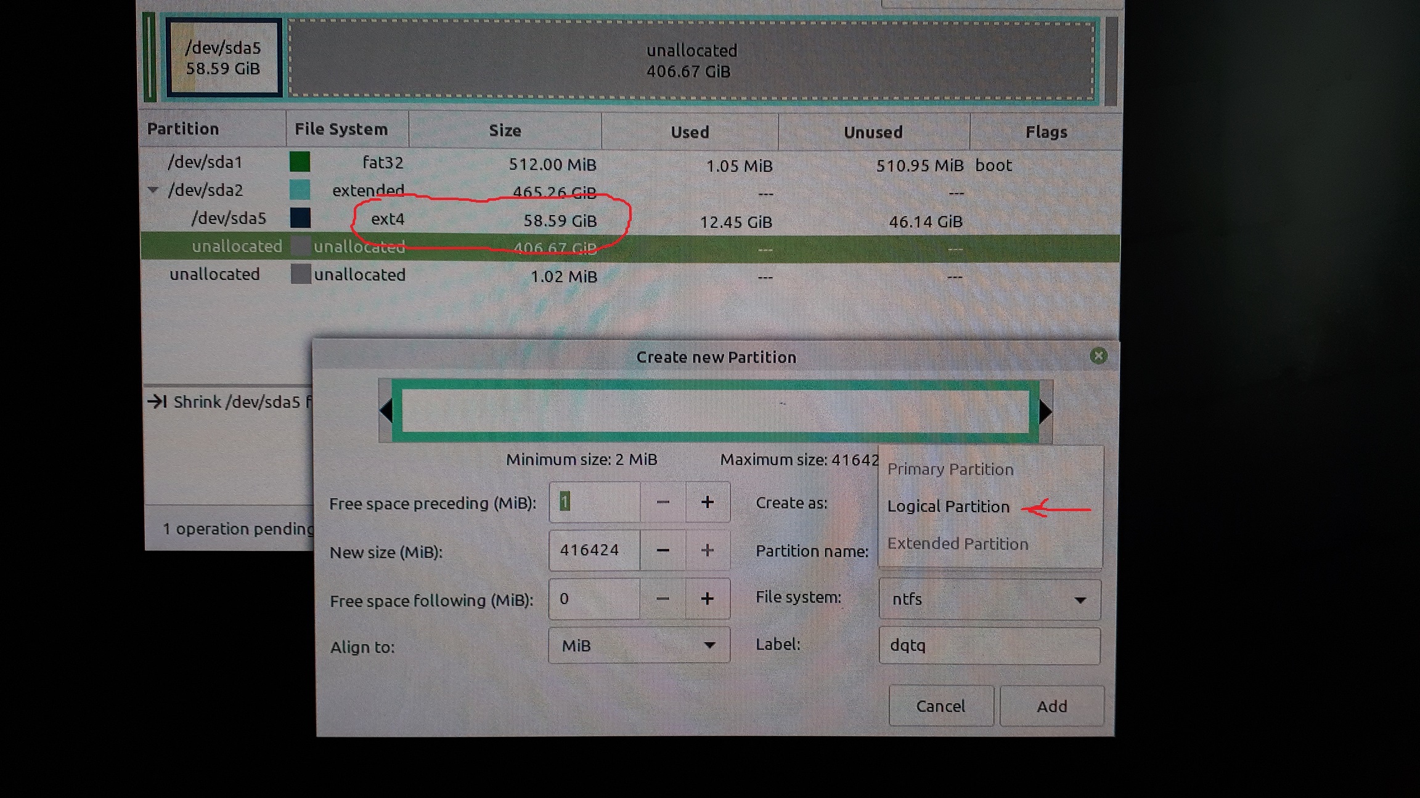The height and width of the screenshot is (798, 1420).
Task: Decrease free space preceding with minus
Action: (x=663, y=502)
